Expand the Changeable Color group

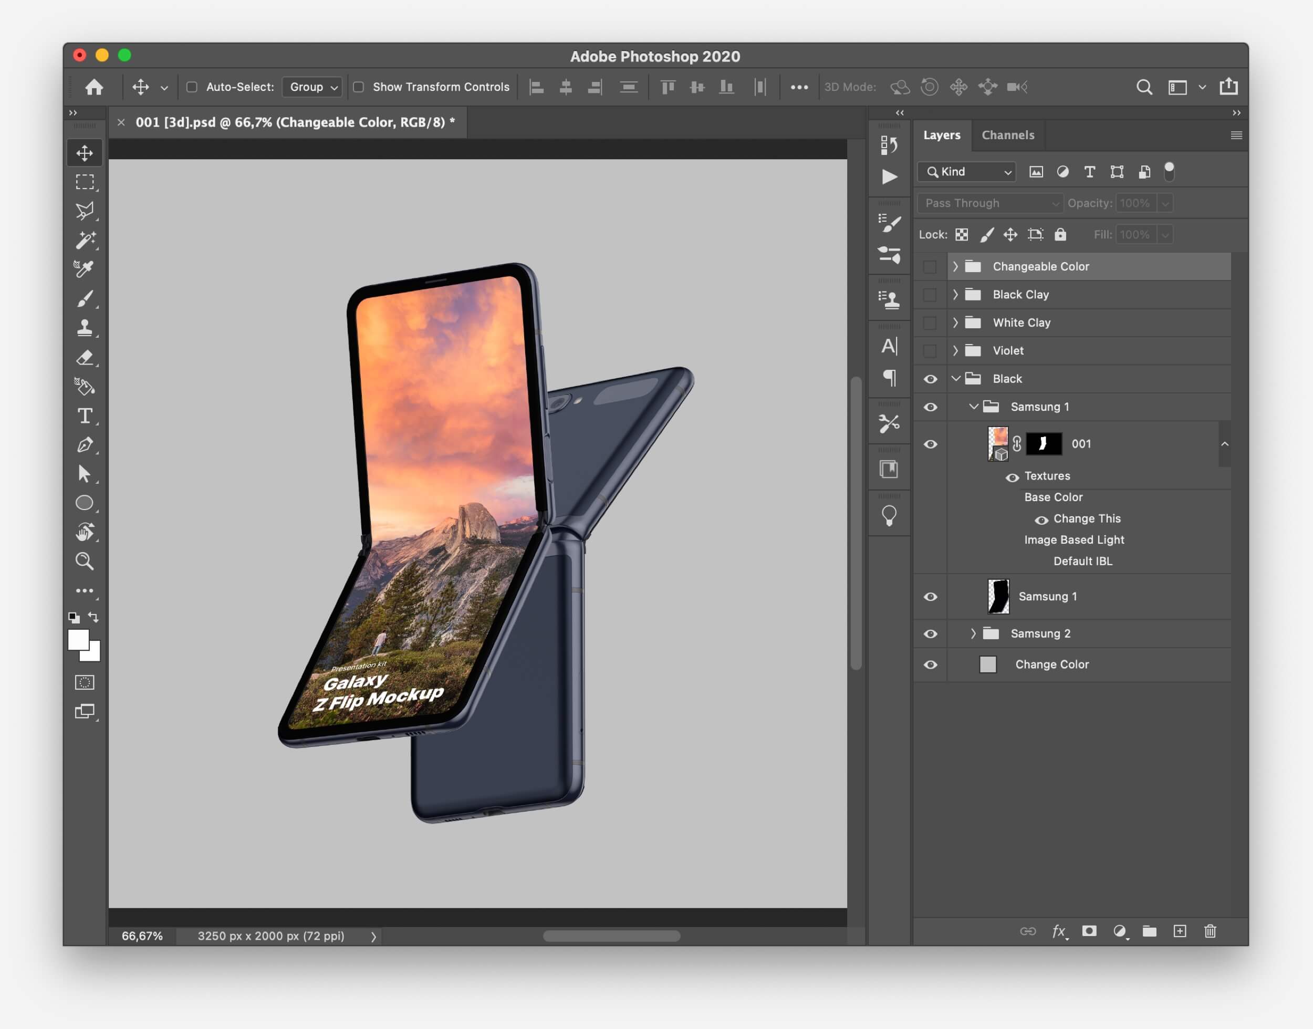point(955,266)
